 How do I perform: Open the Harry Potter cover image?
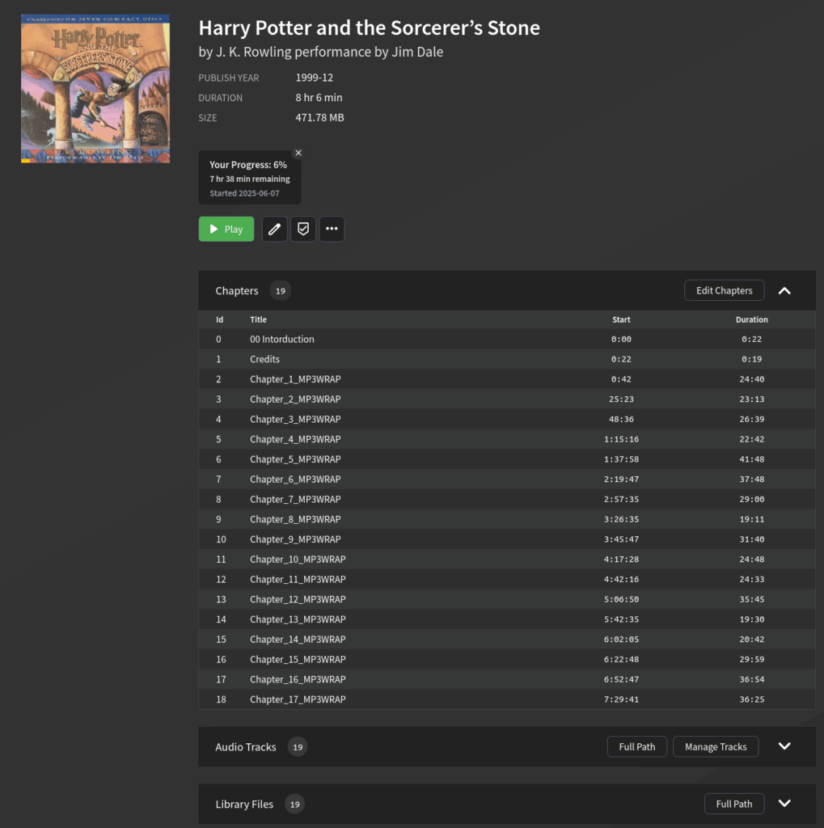[95, 88]
